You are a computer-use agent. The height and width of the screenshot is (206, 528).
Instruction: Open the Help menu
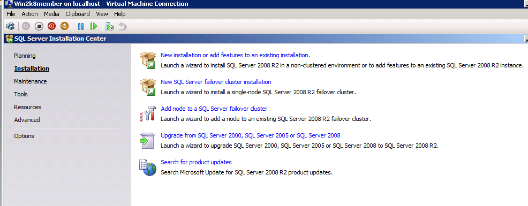coord(119,14)
